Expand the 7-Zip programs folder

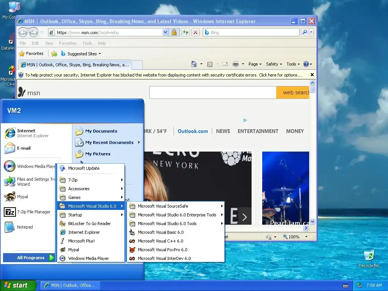91,180
